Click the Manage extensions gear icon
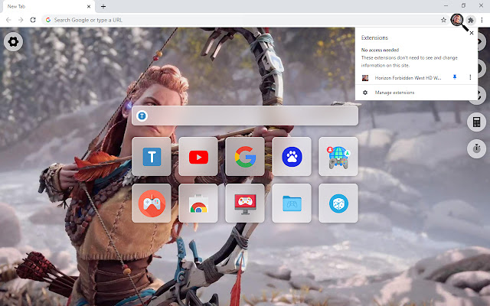This screenshot has height=306, width=490. 365,93
